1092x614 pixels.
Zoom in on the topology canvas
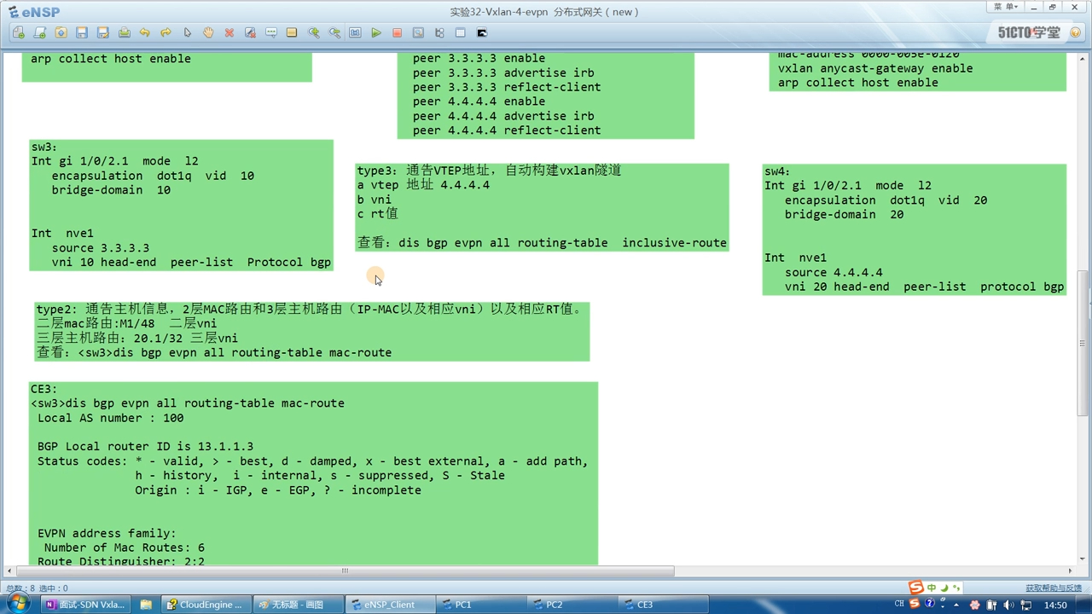tap(313, 32)
